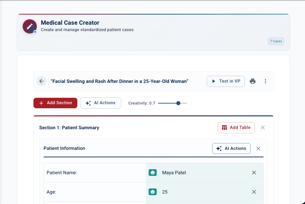Print the case using the printer icon

252,81
